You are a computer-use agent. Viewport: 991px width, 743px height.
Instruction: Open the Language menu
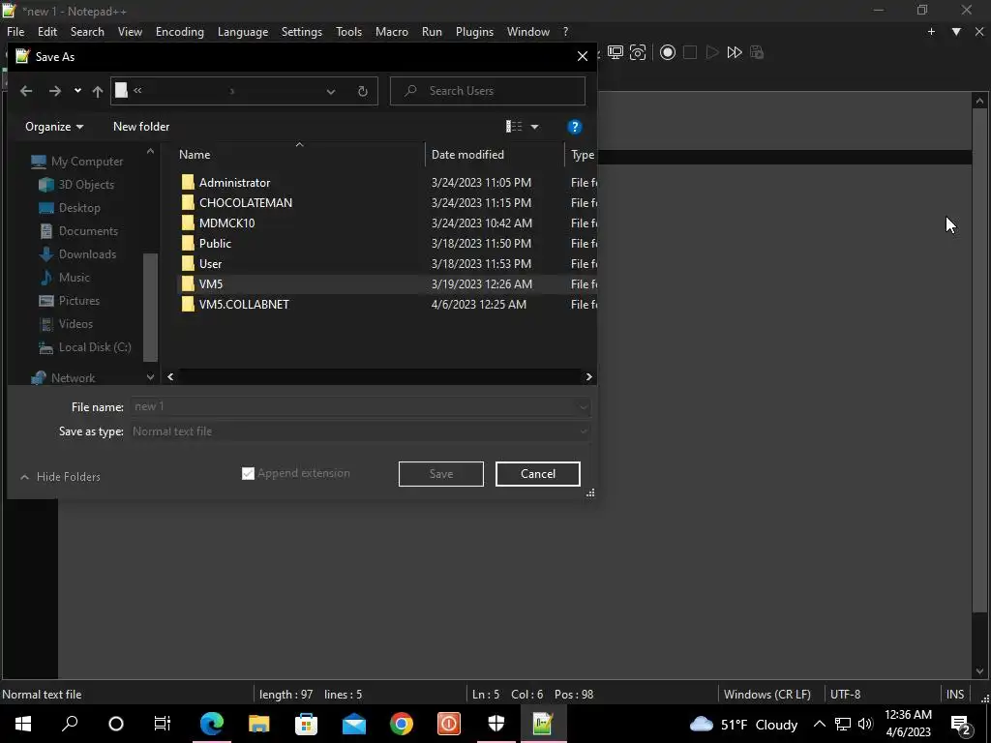click(243, 32)
